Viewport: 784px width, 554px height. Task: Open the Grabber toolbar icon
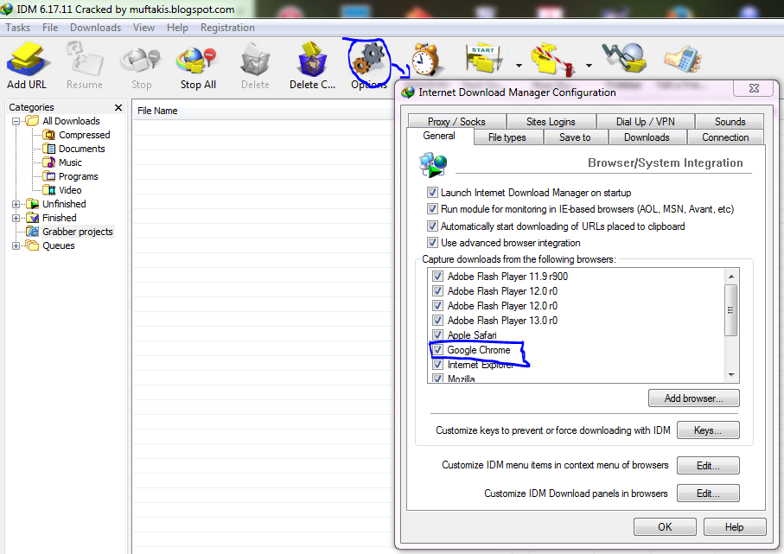coord(624,58)
